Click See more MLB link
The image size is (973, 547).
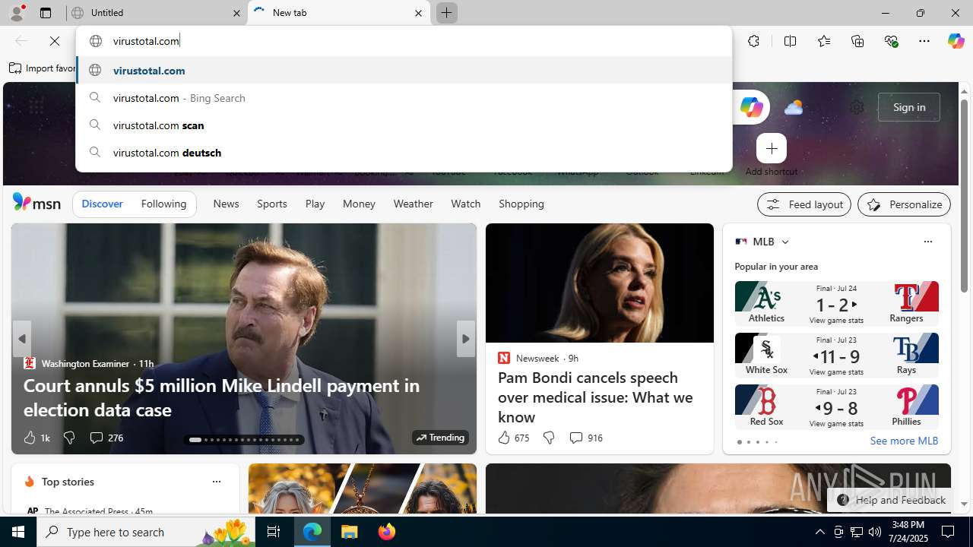click(x=903, y=441)
